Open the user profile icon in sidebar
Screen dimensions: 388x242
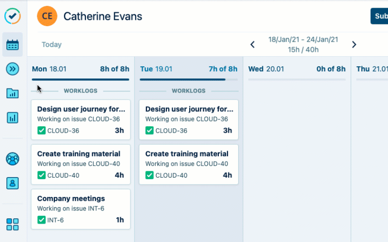click(13, 183)
